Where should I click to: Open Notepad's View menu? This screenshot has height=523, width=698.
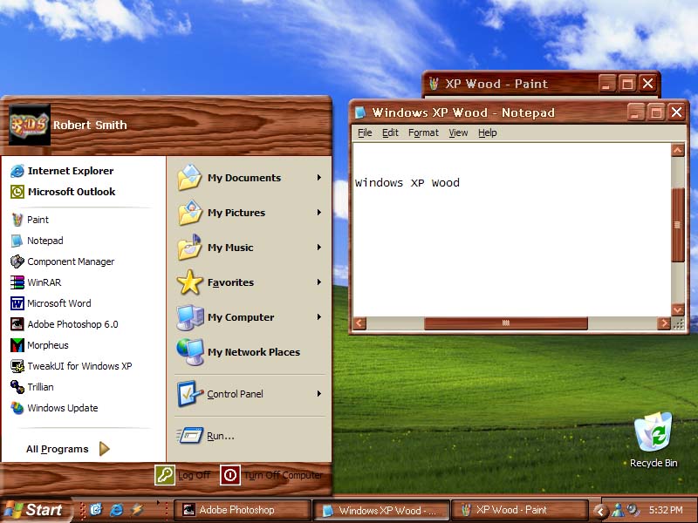(x=458, y=132)
